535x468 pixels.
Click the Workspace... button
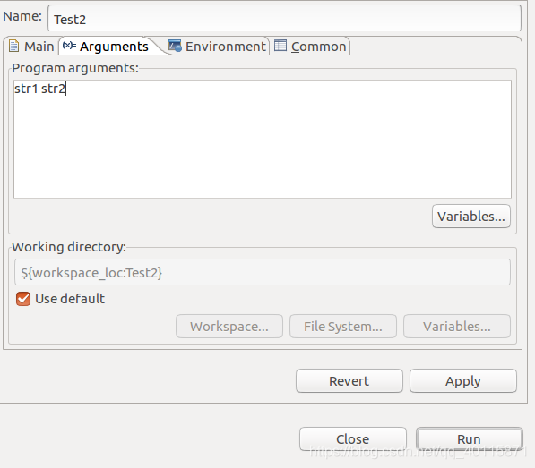pos(229,327)
